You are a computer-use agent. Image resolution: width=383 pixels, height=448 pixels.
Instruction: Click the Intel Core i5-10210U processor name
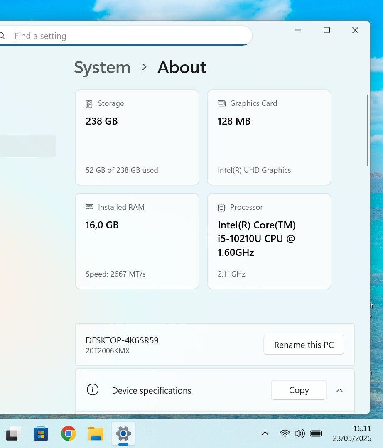coord(256,239)
